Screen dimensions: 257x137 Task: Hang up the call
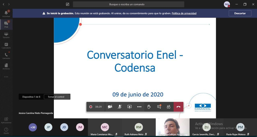click(x=179, y=107)
